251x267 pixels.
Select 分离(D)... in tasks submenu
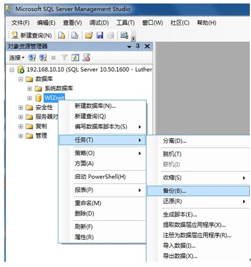[x=198, y=141]
